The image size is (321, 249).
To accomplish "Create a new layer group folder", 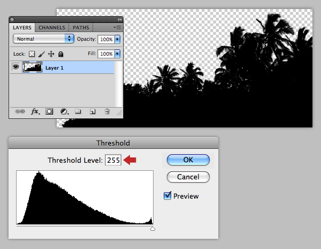I will coord(78,111).
